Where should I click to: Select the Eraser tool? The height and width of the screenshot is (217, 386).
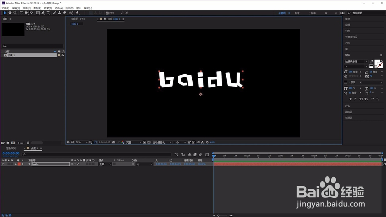(x=64, y=13)
